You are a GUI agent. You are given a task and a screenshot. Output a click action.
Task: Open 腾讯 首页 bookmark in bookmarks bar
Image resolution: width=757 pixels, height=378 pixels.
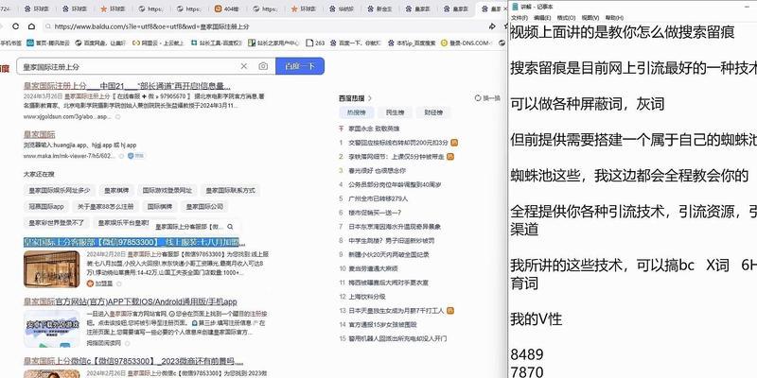pos(48,43)
